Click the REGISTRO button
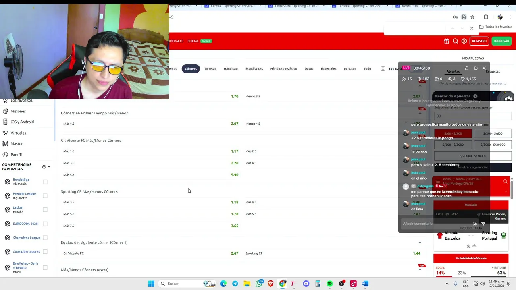The height and width of the screenshot is (290, 516). click(479, 41)
